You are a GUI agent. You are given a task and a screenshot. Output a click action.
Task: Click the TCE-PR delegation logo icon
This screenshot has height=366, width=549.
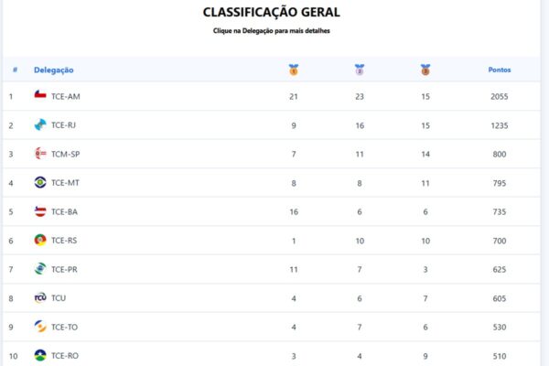click(x=40, y=269)
